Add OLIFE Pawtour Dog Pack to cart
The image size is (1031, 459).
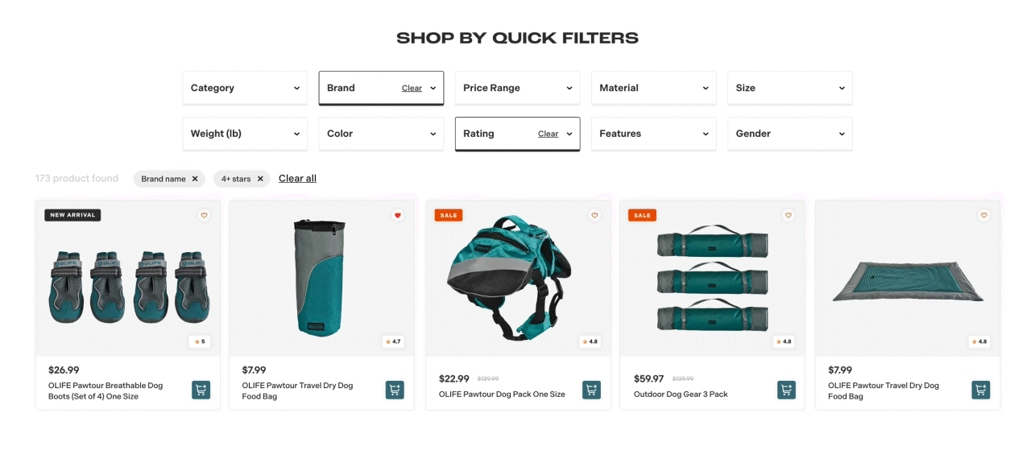[591, 390]
